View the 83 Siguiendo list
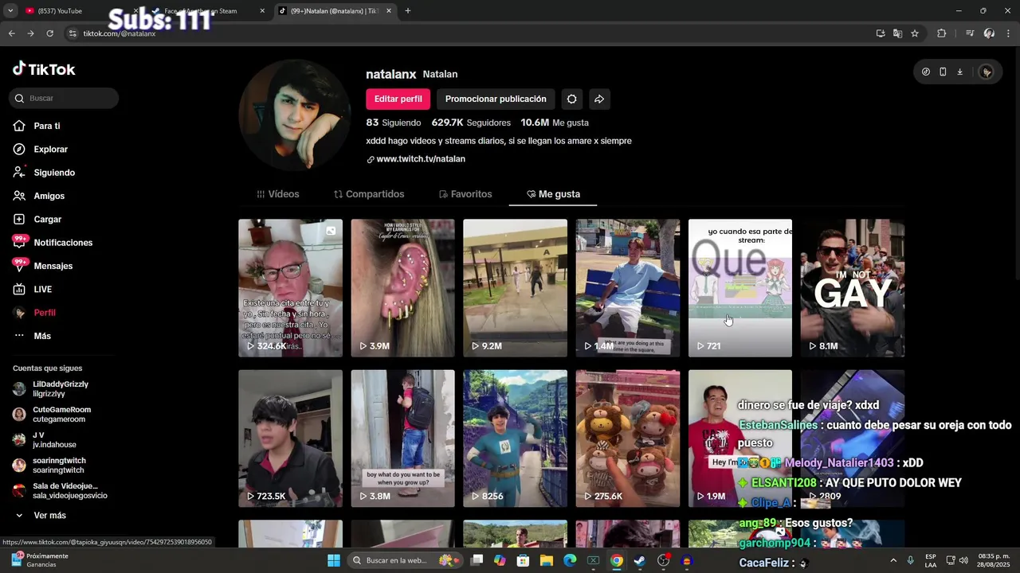The height and width of the screenshot is (573, 1020). 393,123
